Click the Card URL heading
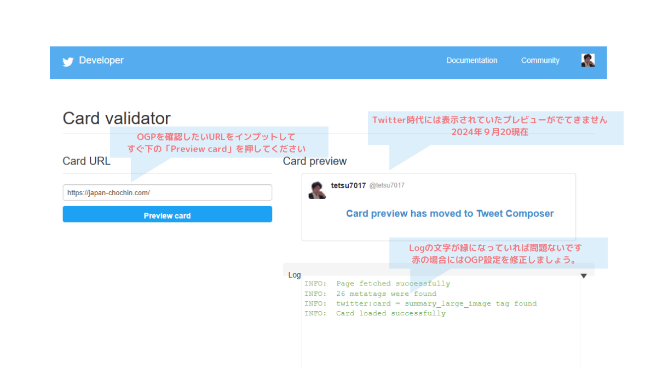Screen dimensions: 657x369 87,161
